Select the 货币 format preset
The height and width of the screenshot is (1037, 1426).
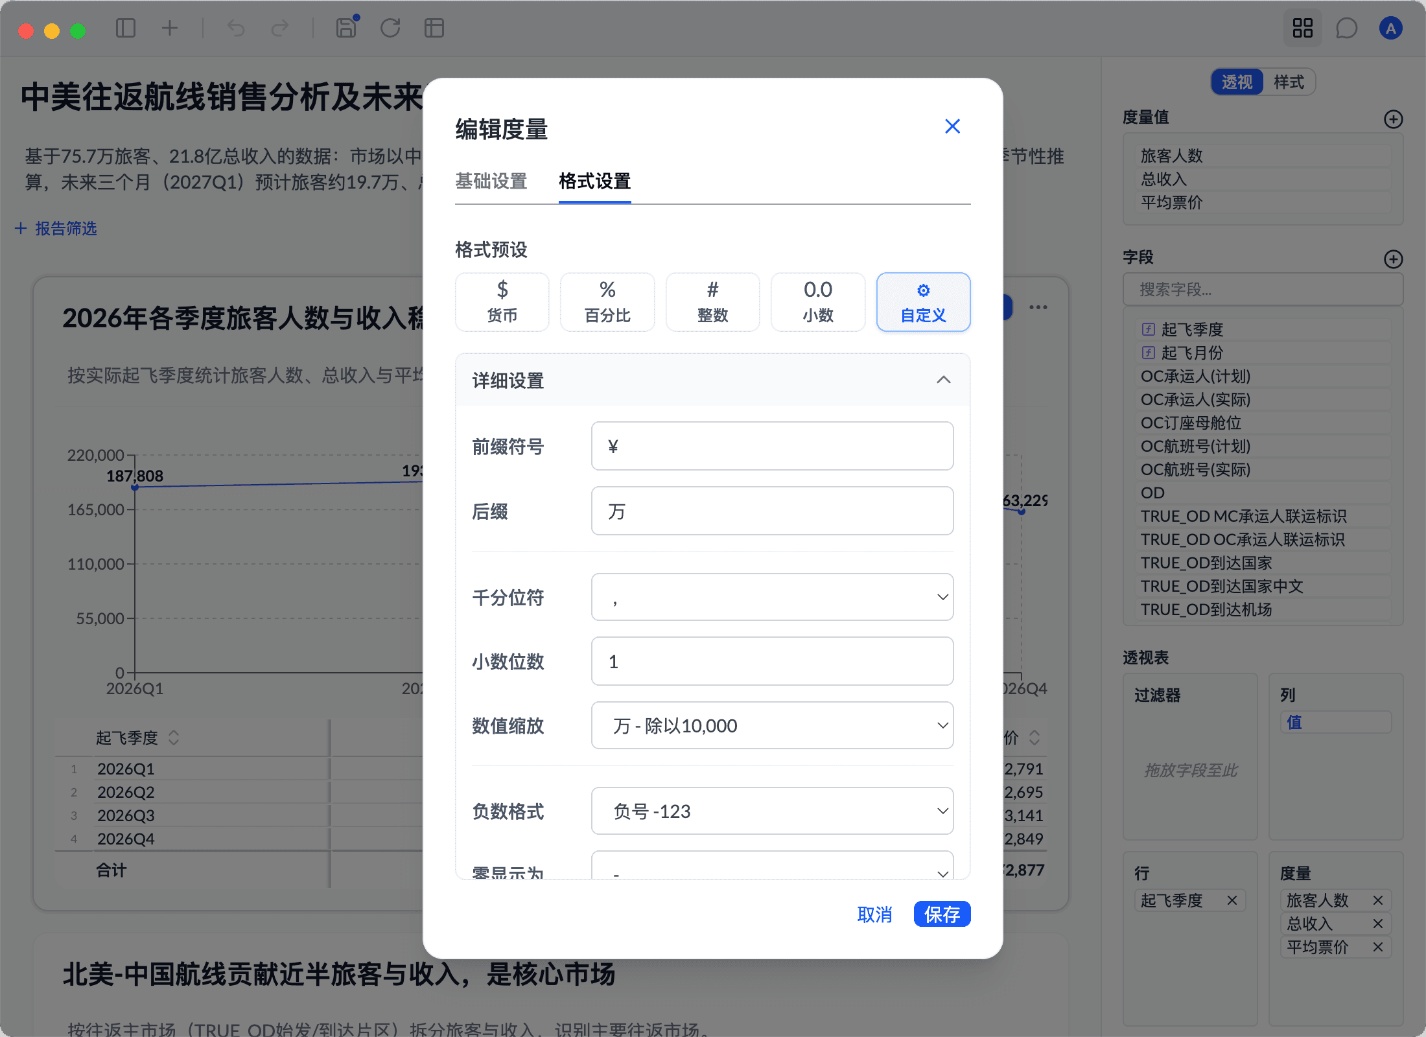pyautogui.click(x=502, y=302)
